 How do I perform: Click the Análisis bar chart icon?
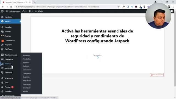2,64
